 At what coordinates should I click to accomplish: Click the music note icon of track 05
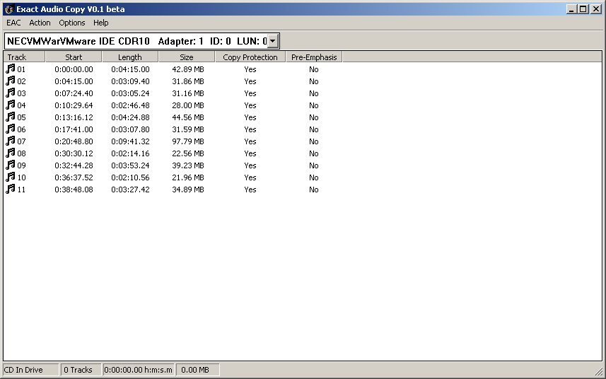11,117
